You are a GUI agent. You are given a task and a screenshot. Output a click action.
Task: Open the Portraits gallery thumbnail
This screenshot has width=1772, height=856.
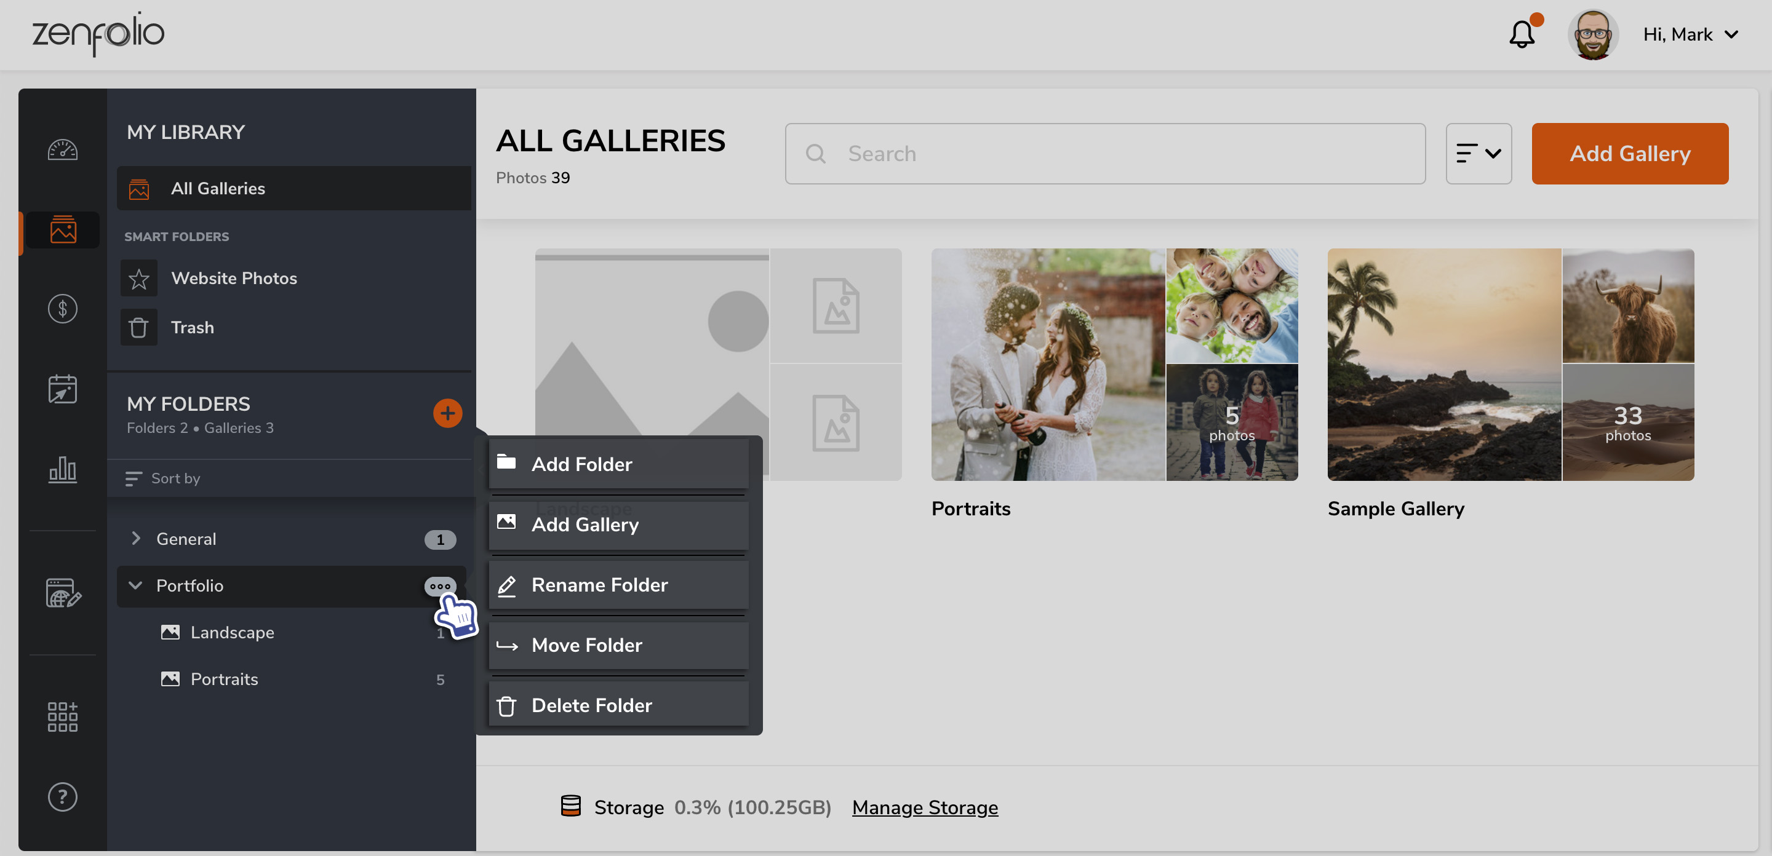(1114, 365)
